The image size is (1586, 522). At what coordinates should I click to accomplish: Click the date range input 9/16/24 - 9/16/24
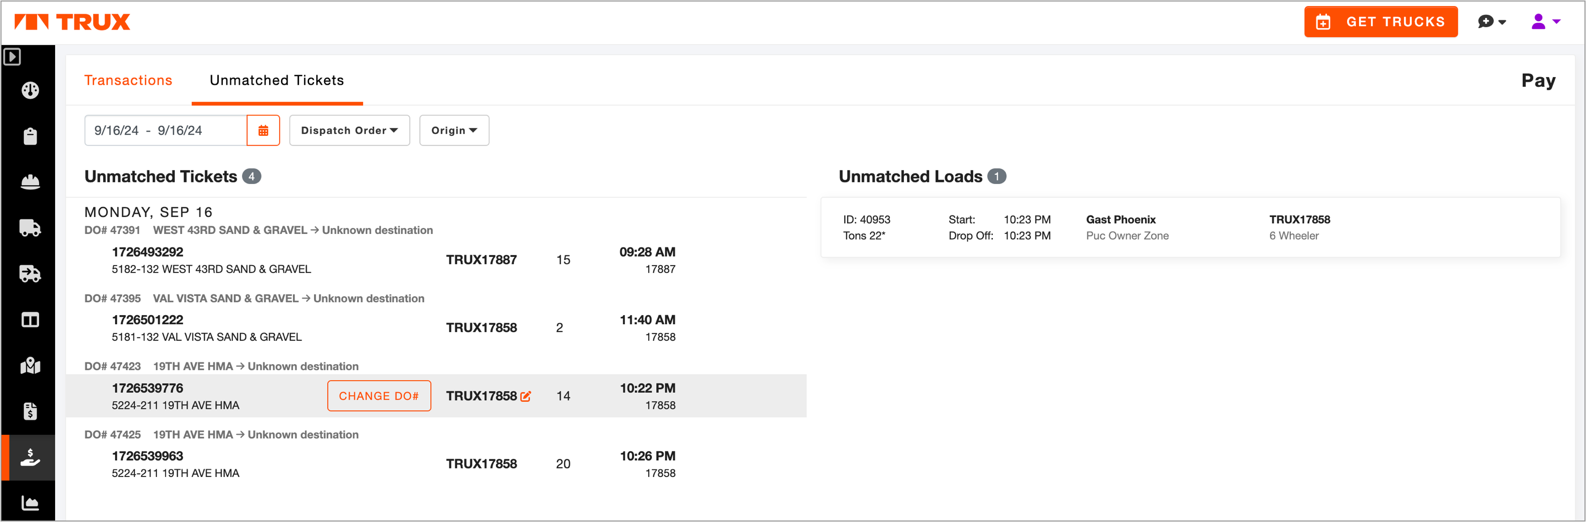click(165, 130)
